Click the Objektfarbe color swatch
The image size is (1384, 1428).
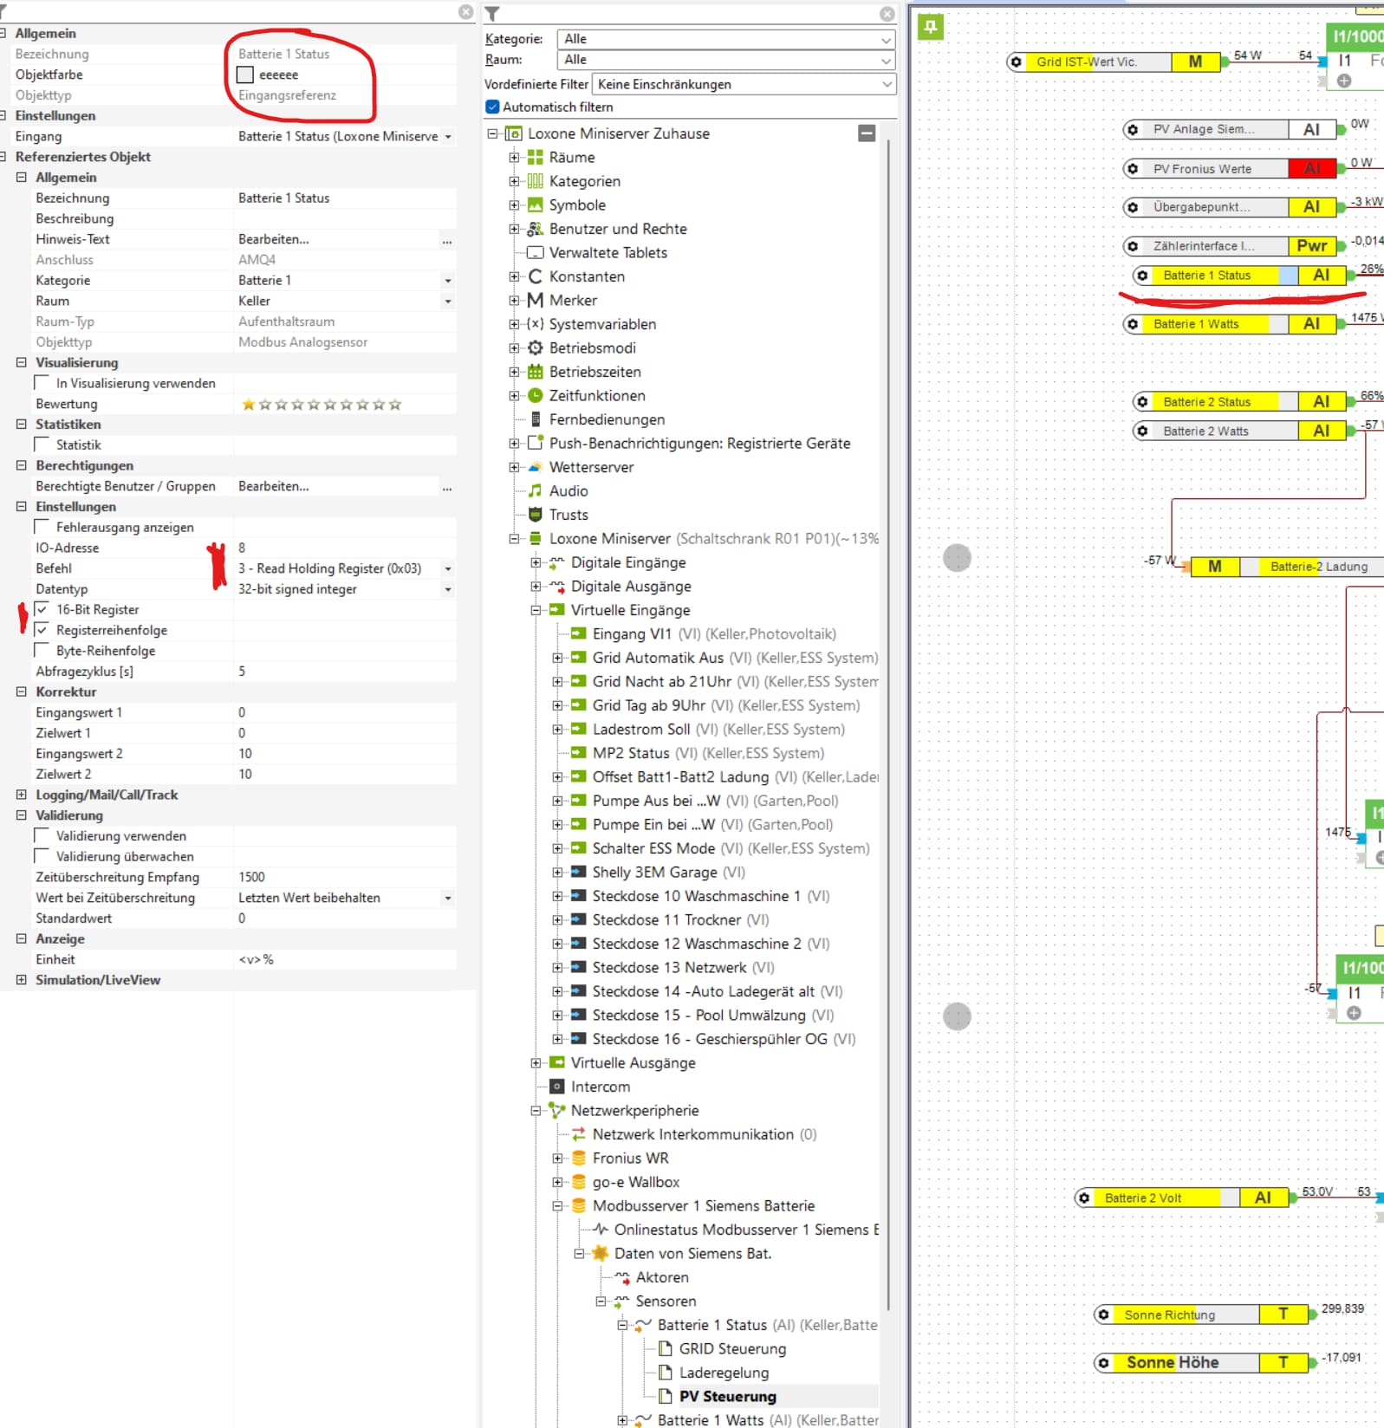(x=245, y=75)
